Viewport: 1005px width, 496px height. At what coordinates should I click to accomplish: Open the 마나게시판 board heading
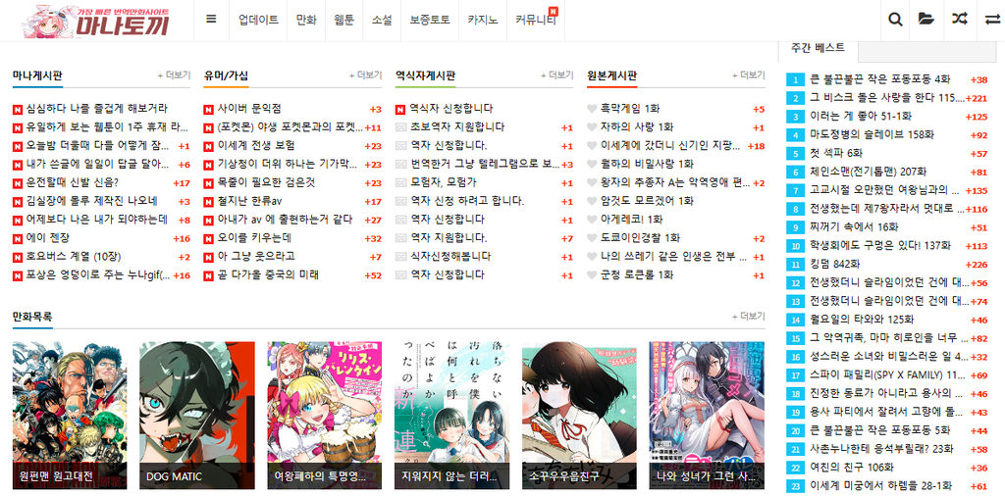(x=38, y=75)
